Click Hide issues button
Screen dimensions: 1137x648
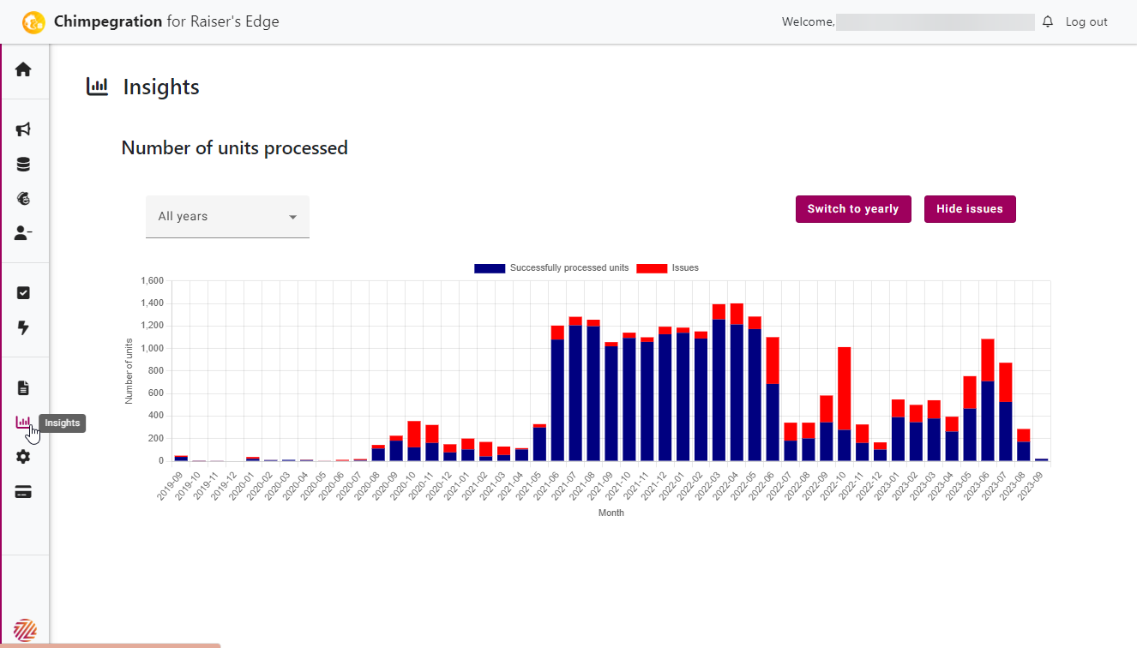coord(970,209)
